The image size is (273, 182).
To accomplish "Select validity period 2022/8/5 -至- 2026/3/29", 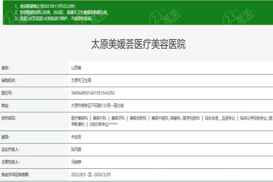I will [x=91, y=175].
